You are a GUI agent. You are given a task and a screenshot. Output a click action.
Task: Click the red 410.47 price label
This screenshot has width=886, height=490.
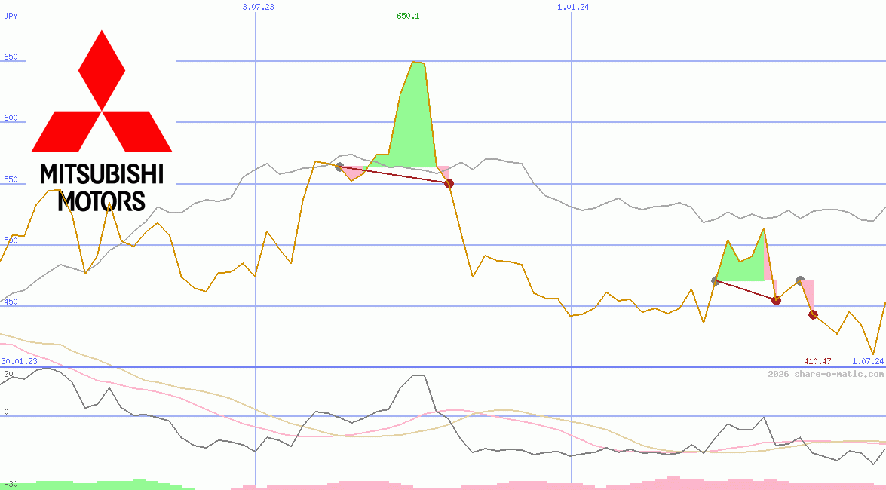pos(817,361)
